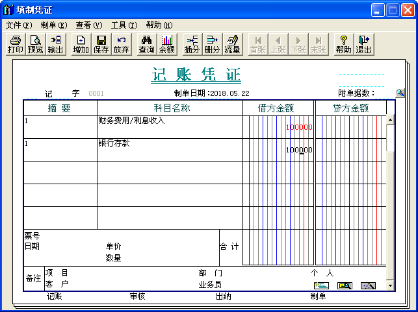This screenshot has height=312, width=418.
Task: Click the 输出 export icon
Action: 56,44
